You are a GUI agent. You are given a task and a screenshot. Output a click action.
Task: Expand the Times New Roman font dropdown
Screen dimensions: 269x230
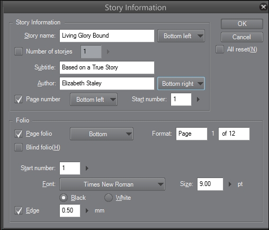pyautogui.click(x=112, y=184)
